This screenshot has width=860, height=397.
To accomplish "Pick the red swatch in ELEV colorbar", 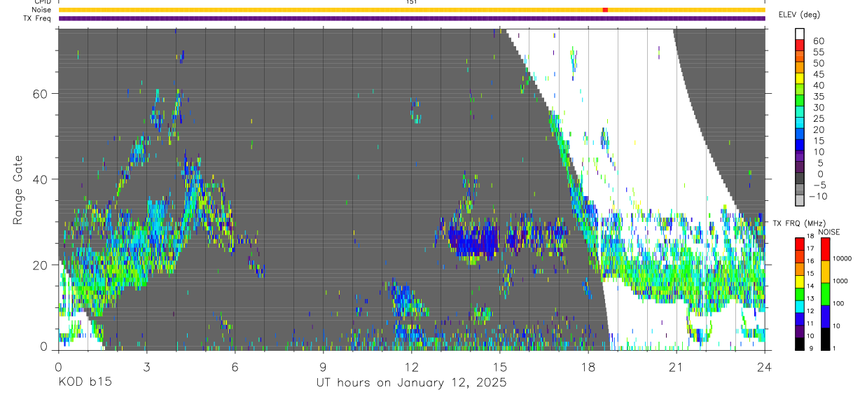I will click(800, 45).
